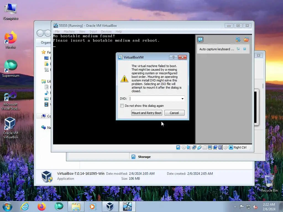Click the optical disk status icon
This screenshot has width=283, height=212.
tap(184, 147)
